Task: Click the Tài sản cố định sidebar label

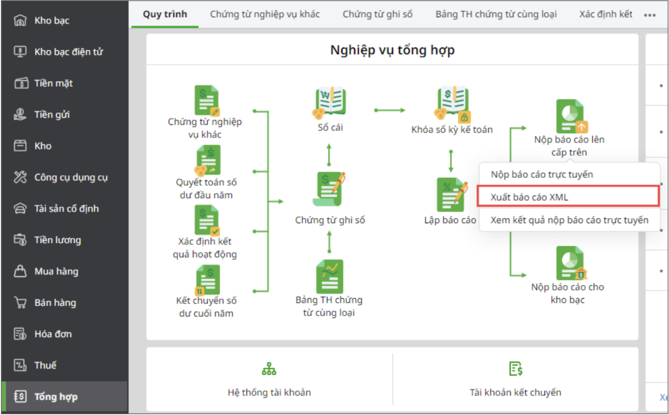Action: 66,209
